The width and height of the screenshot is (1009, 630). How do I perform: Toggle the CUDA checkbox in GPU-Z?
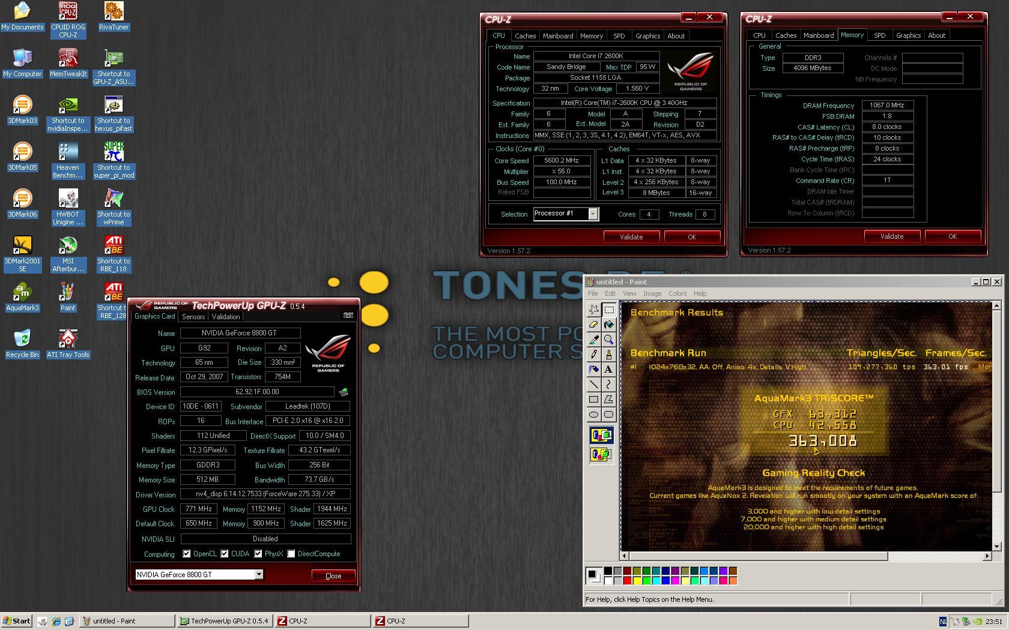click(x=225, y=554)
